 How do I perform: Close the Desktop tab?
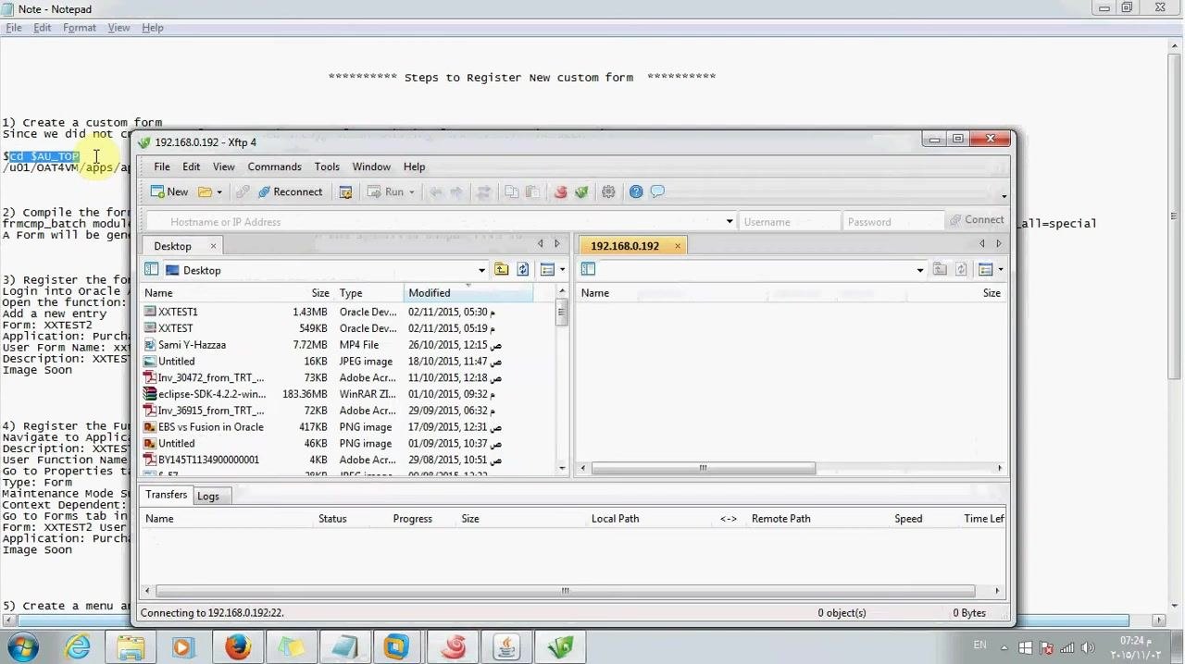[x=213, y=246]
